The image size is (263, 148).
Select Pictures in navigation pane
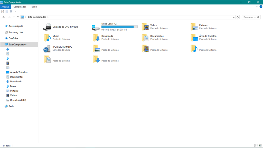tap(14, 91)
